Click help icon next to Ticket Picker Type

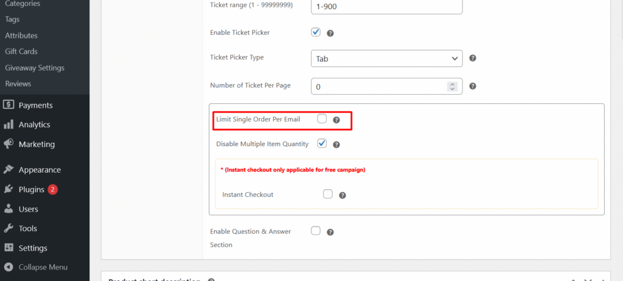tap(473, 58)
